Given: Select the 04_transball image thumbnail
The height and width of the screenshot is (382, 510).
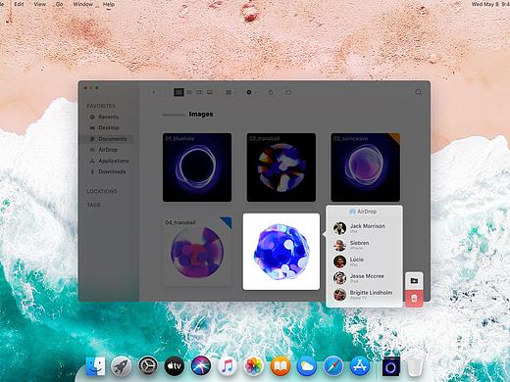Looking at the screenshot, I should (x=197, y=252).
